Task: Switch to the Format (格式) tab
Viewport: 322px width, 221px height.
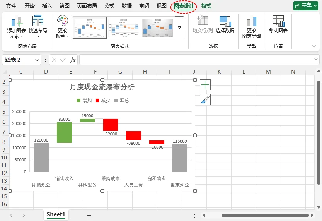Action: pos(206,6)
